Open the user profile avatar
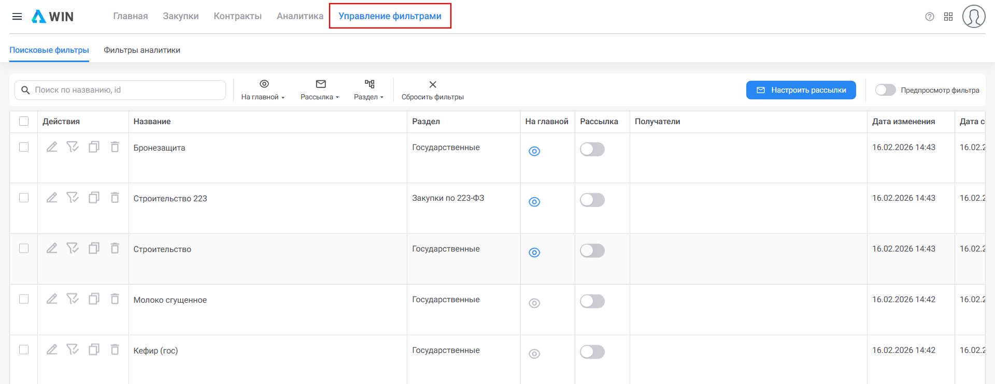The height and width of the screenshot is (384, 995). 973,17
